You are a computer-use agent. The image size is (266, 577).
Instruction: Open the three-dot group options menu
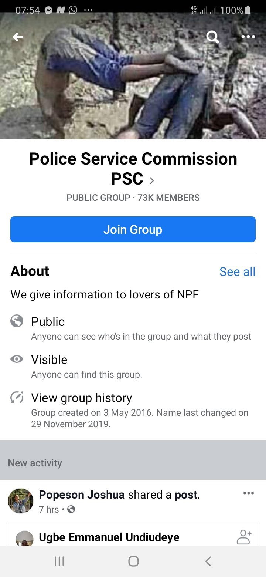248,37
